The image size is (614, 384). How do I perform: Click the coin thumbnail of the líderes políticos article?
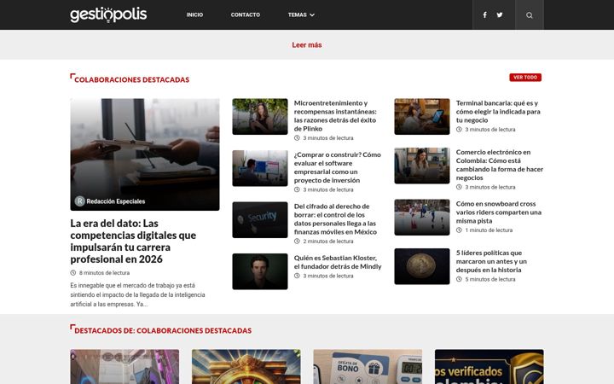tap(422, 266)
